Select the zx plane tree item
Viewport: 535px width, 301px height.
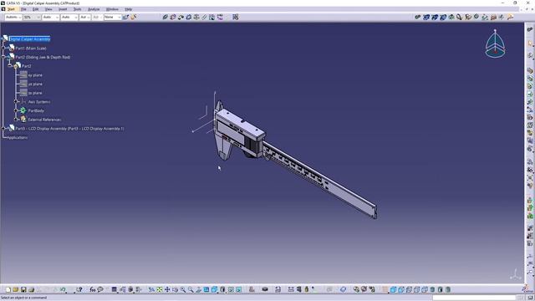(35, 93)
